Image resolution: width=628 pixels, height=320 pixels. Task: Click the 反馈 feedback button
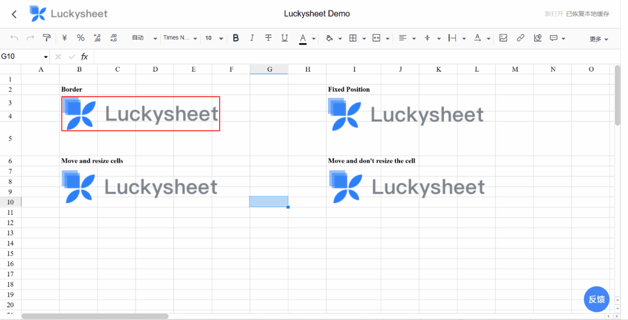tap(597, 299)
